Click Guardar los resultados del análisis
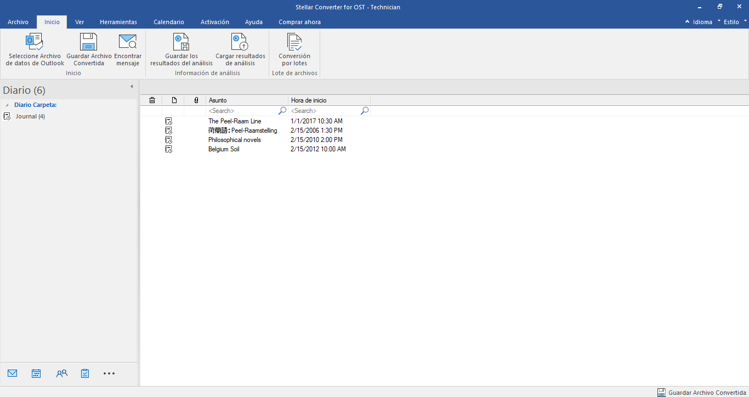 tap(181, 42)
